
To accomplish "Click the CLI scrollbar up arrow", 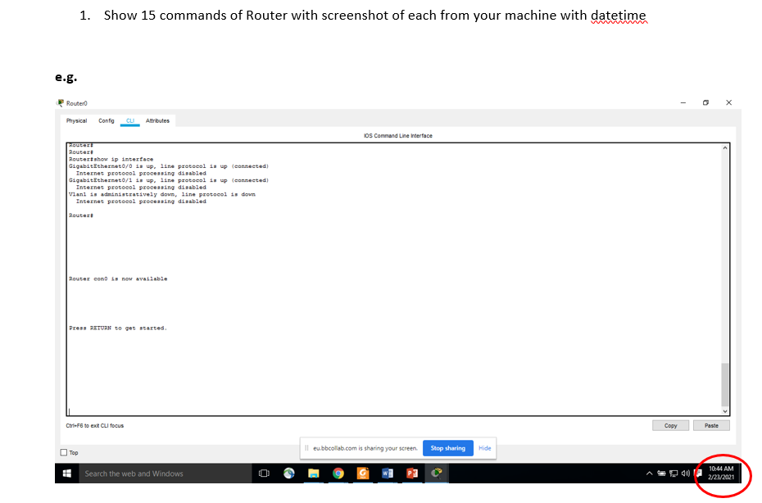I will (723, 147).
